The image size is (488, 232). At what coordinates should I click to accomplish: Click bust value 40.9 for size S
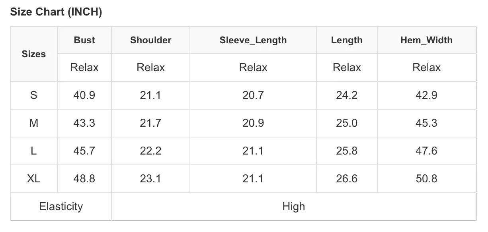click(x=84, y=95)
